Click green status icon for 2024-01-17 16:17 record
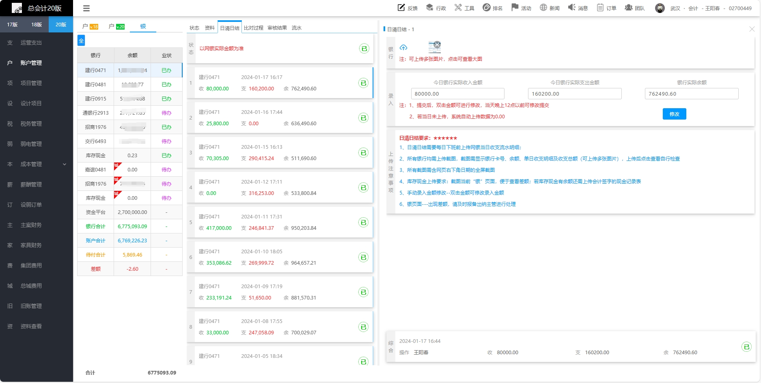Image resolution: width=761 pixels, height=383 pixels. click(x=364, y=83)
